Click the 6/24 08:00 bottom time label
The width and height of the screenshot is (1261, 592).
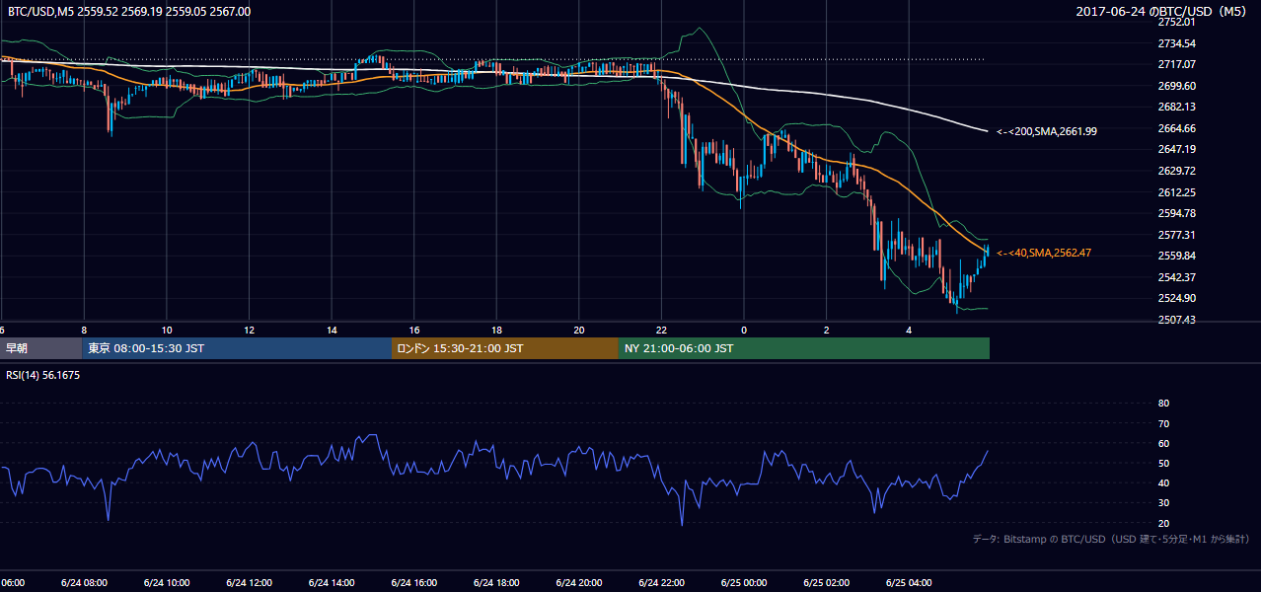coord(84,582)
